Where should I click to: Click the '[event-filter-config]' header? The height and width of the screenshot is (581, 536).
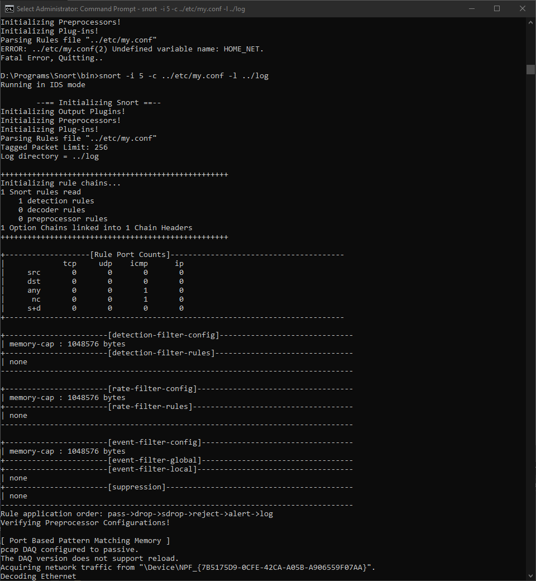[155, 442]
